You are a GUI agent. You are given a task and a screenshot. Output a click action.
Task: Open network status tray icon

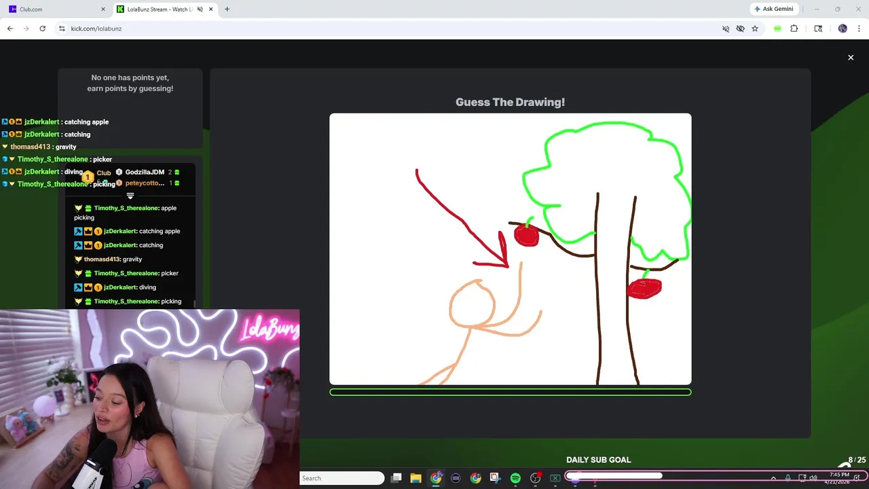802,478
